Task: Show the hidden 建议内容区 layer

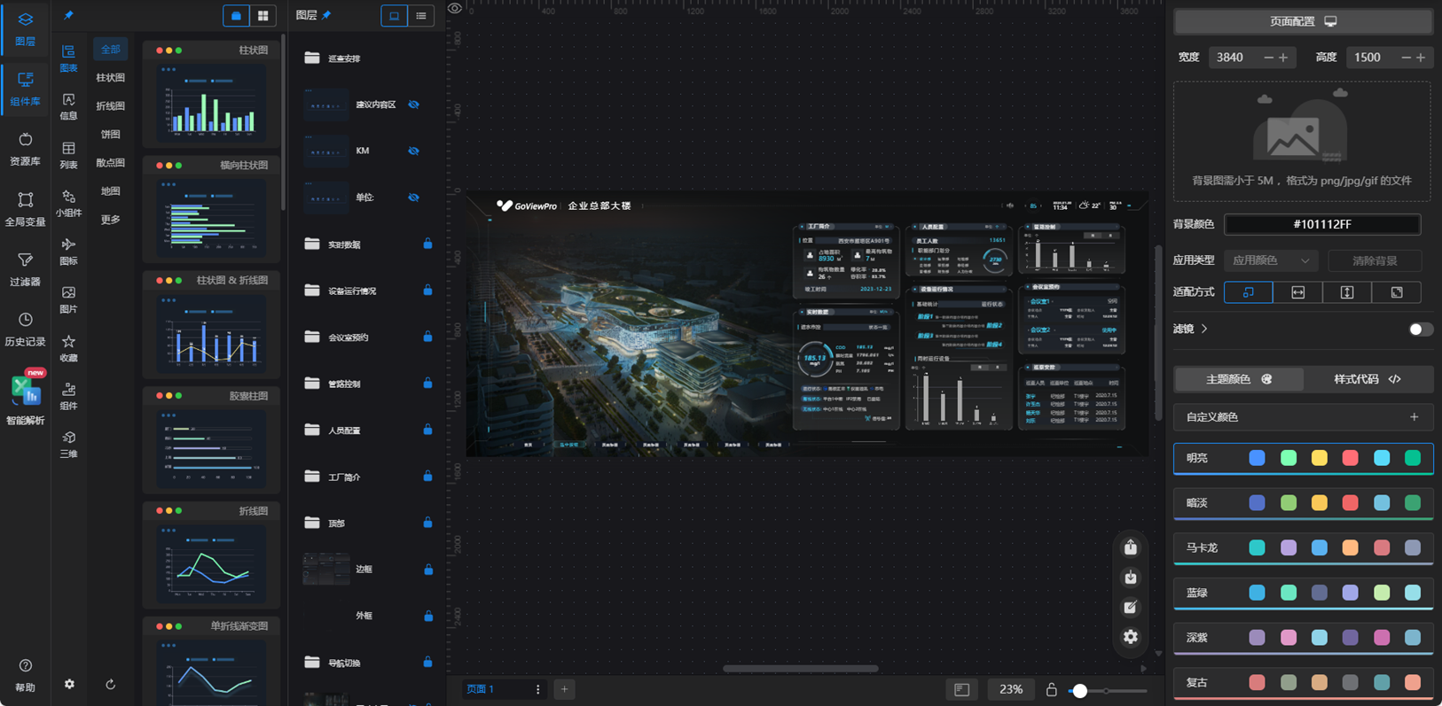Action: click(413, 105)
